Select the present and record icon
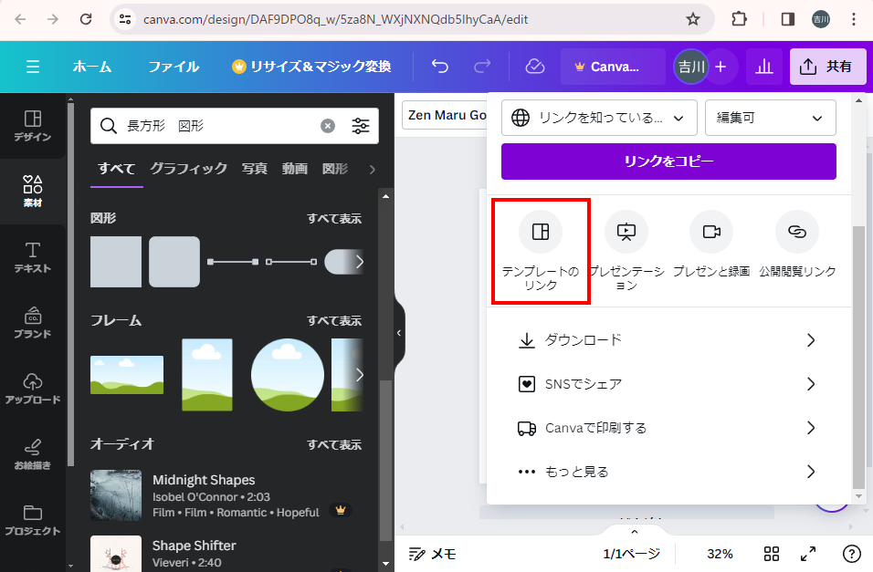 coord(710,232)
